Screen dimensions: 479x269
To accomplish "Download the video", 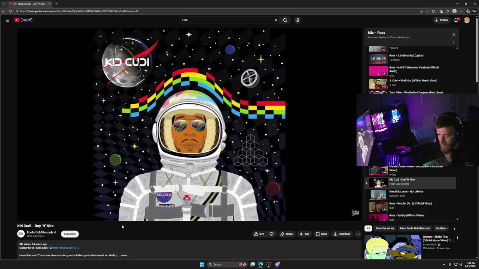I will tap(342, 234).
